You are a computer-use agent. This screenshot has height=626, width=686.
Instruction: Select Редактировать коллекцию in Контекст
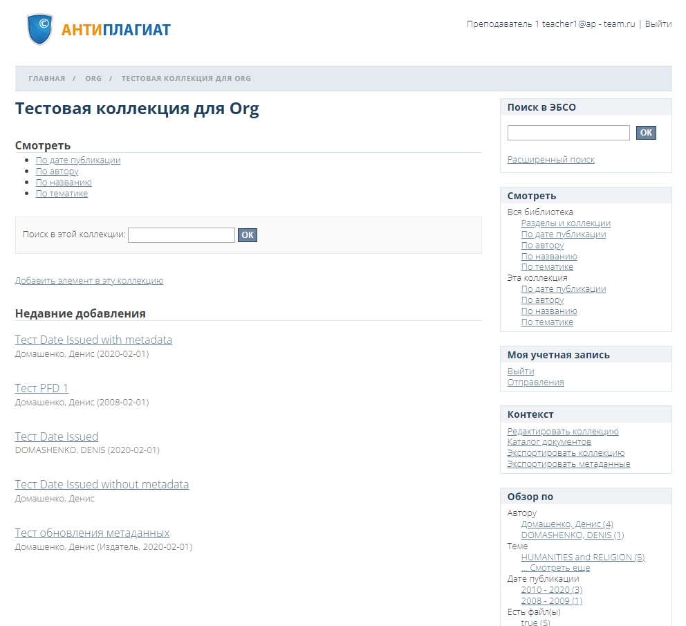click(x=562, y=432)
